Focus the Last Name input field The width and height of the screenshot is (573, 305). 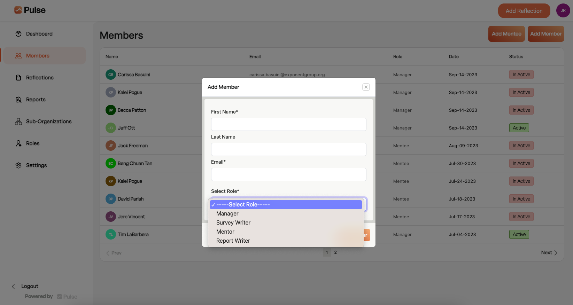pyautogui.click(x=288, y=149)
